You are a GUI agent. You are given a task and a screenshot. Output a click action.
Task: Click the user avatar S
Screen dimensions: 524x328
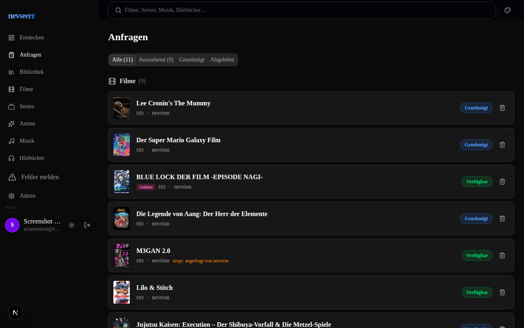click(x=12, y=225)
